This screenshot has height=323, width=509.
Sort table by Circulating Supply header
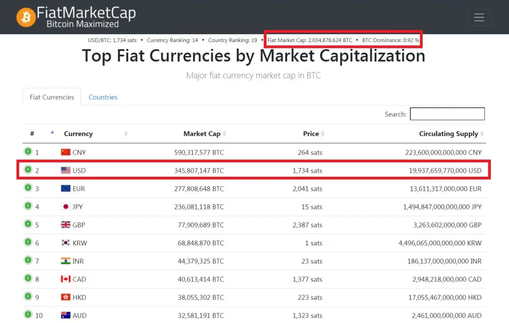449,134
